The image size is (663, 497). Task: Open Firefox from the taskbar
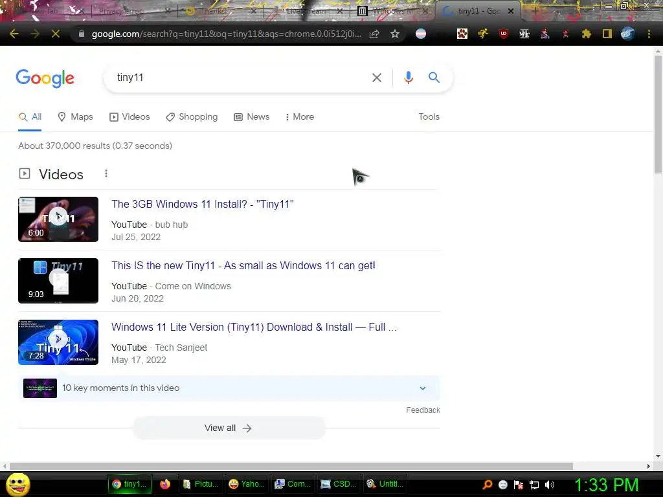coord(165,484)
